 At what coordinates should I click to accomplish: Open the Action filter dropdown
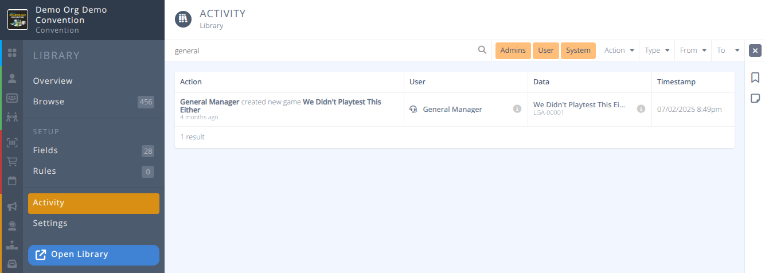click(x=619, y=50)
